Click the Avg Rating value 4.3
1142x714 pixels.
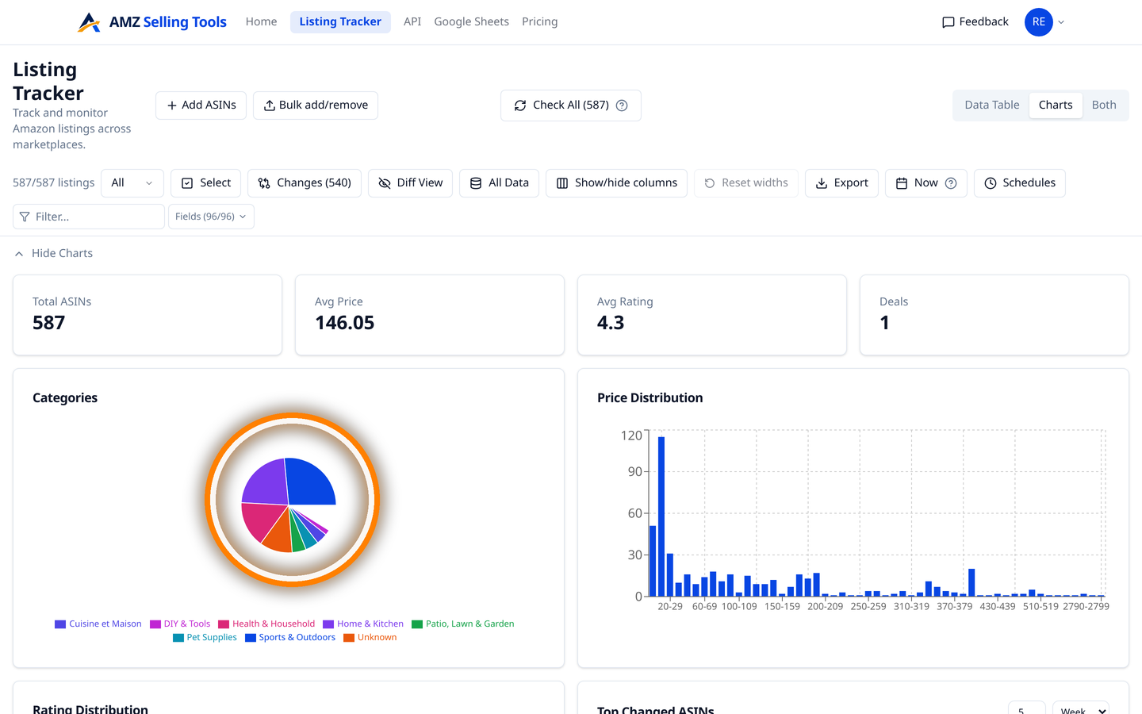click(611, 323)
